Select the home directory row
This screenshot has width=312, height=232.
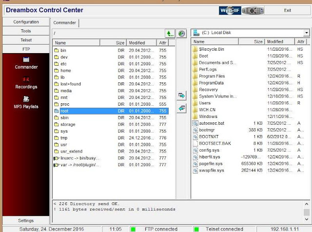(x=111, y=71)
